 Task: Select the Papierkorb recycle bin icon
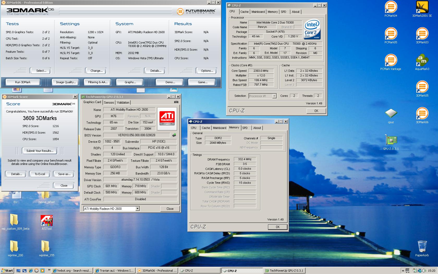coord(422,248)
